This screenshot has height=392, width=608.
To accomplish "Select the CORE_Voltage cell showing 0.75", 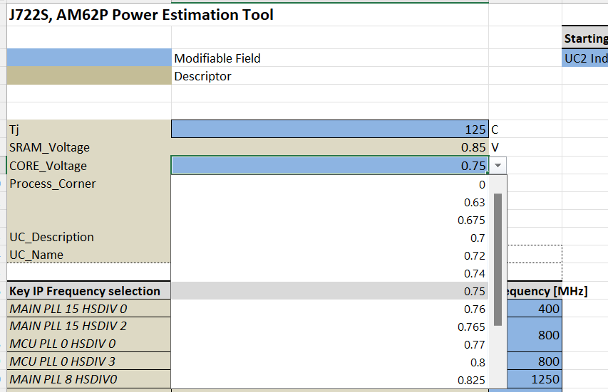I will click(329, 166).
